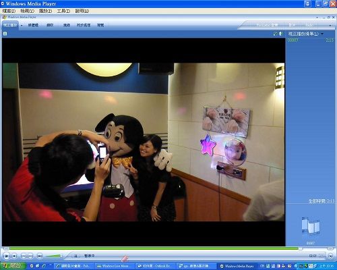
Task: Open the 檔案(F) menu
Action: tap(9, 11)
